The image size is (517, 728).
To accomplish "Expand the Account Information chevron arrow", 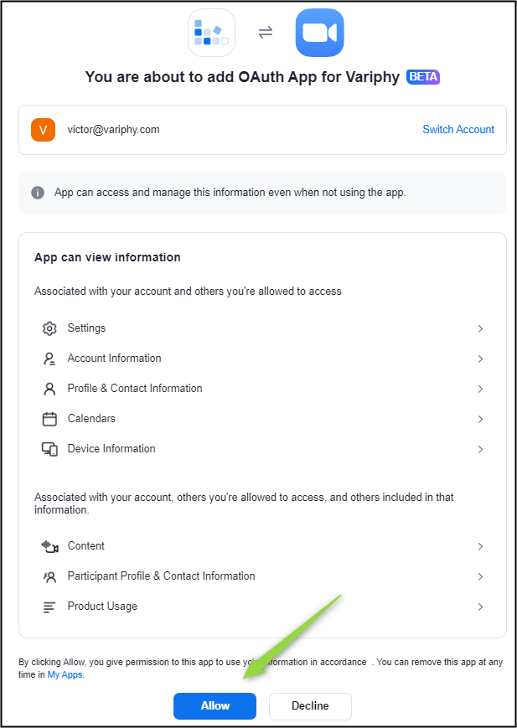I will (x=480, y=359).
